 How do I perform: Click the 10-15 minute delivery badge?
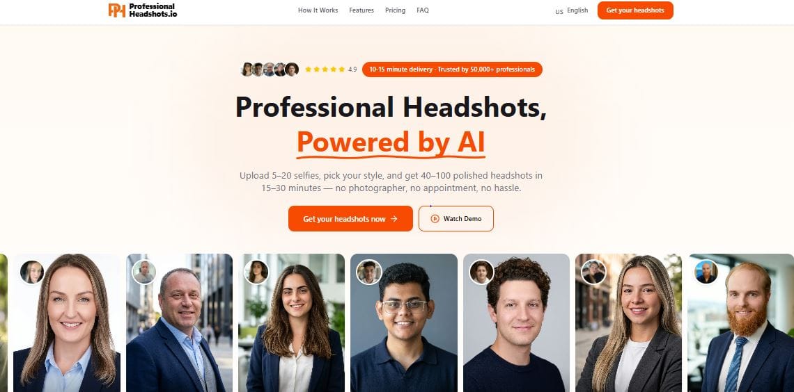[x=452, y=70]
